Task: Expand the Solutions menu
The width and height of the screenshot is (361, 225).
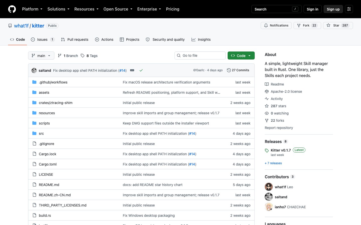Action: (58, 9)
